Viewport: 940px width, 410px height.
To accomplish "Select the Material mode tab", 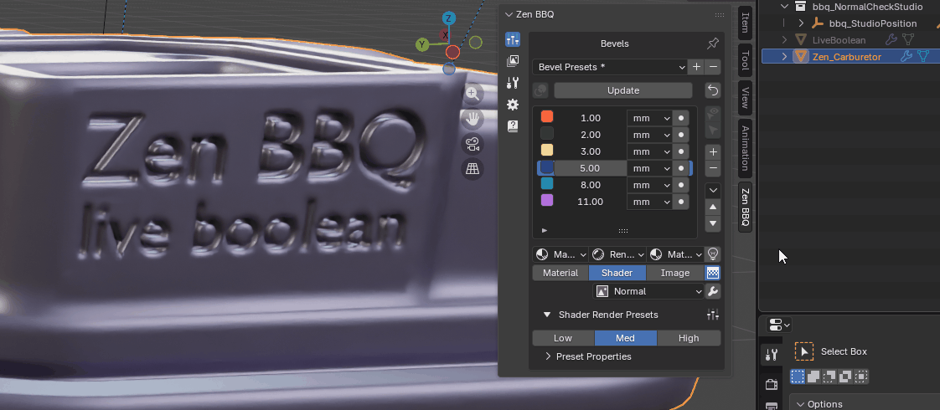I will point(560,273).
